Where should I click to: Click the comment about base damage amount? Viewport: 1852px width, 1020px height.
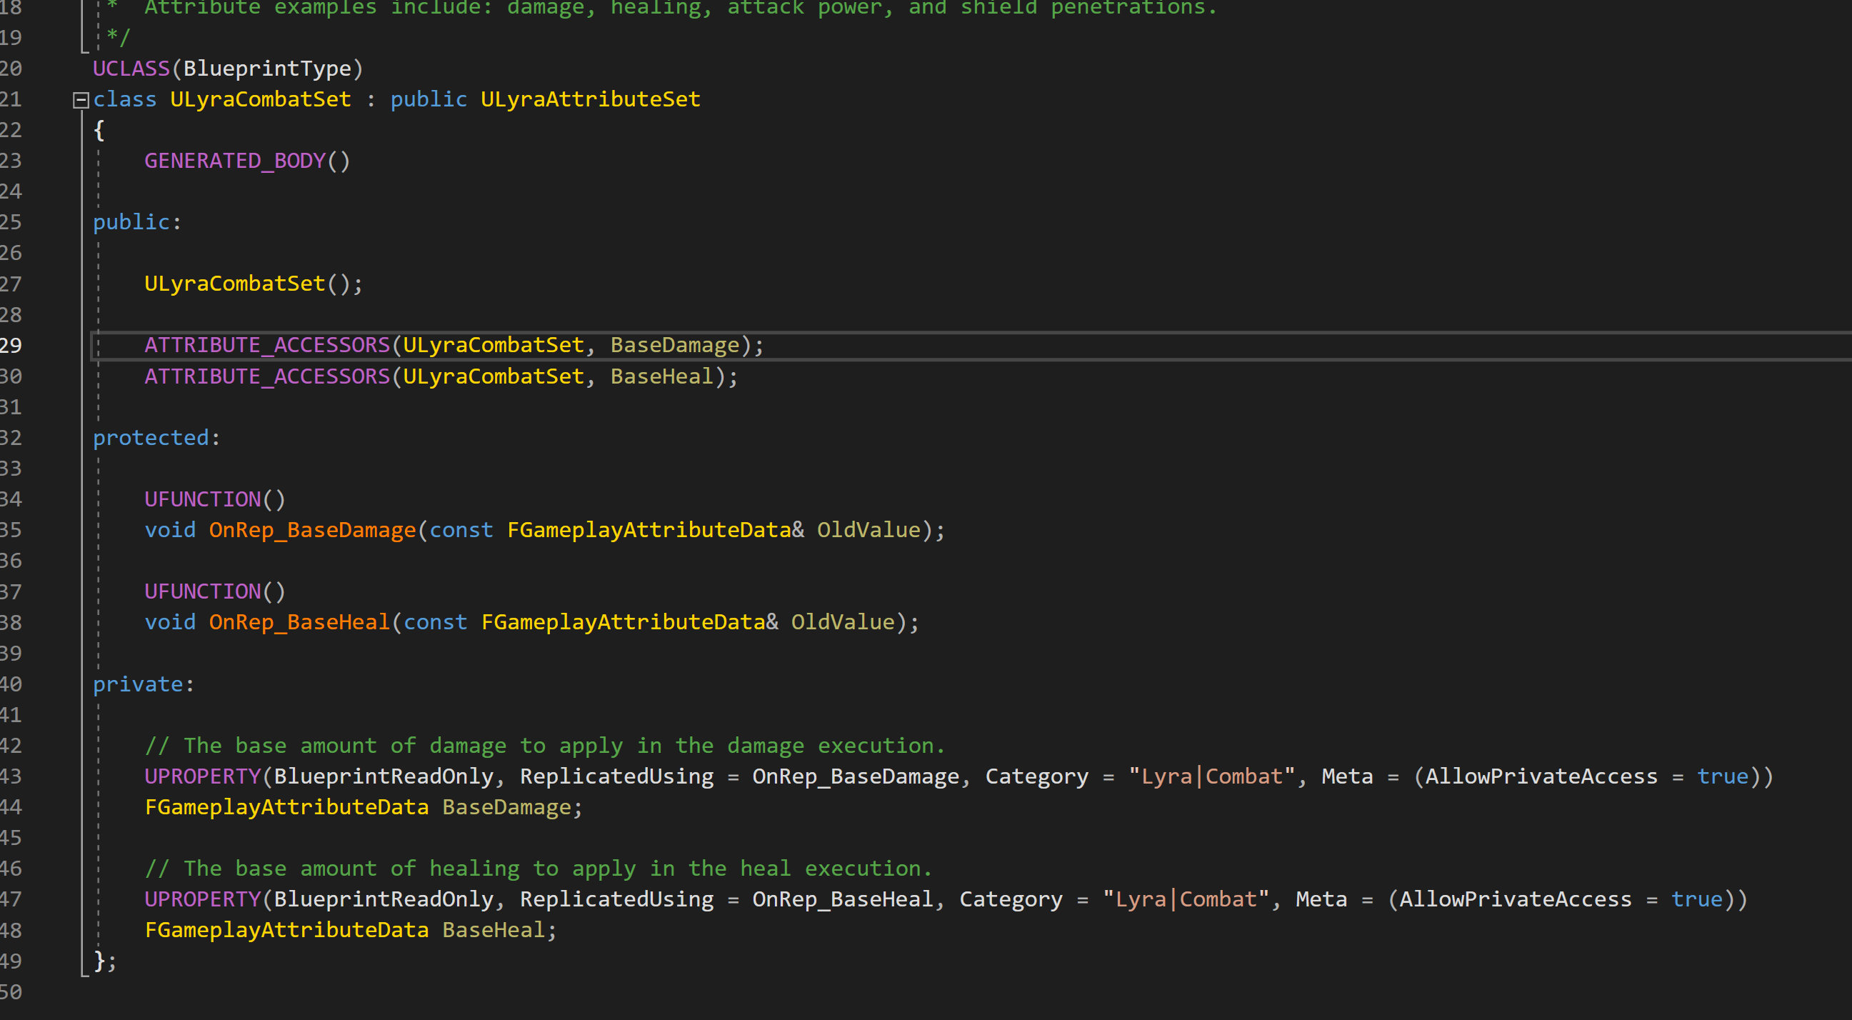click(x=545, y=746)
